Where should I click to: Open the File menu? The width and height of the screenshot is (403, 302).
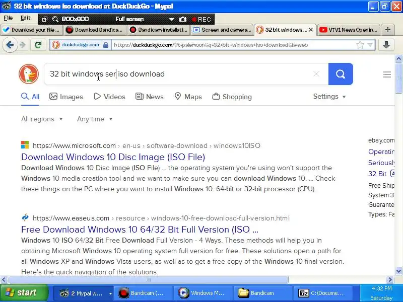(x=8, y=18)
